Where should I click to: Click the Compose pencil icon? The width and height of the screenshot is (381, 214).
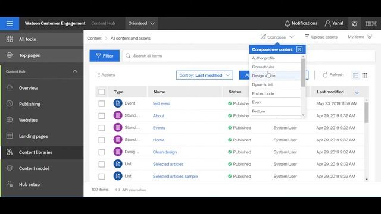(x=263, y=37)
